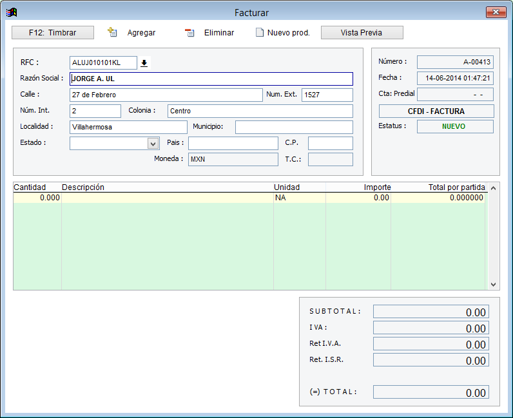Open Vista Previa preview
Screen dimensions: 513x418
click(x=362, y=33)
